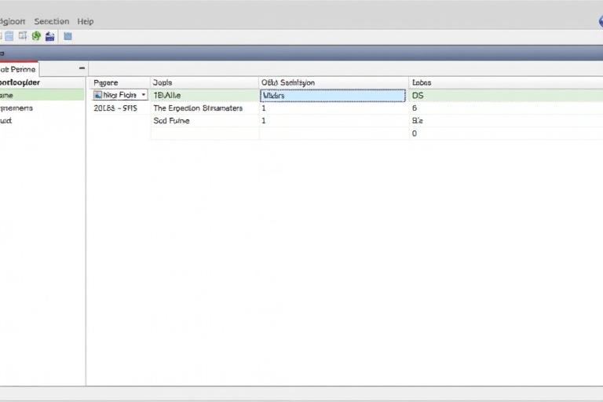Click the light blue document toolbar icon
The image size is (603, 402).
tap(9, 36)
